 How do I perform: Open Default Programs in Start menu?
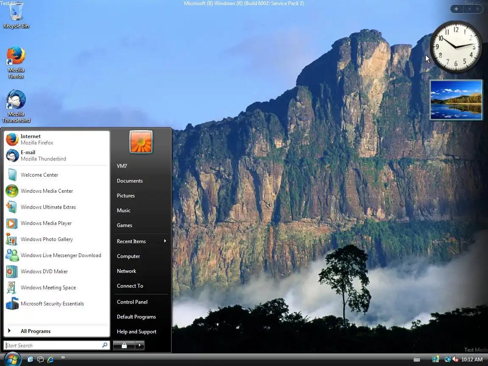coord(141,317)
